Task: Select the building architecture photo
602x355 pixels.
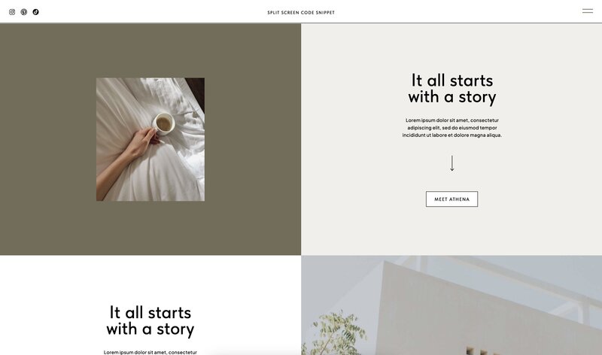Action: coord(451,305)
